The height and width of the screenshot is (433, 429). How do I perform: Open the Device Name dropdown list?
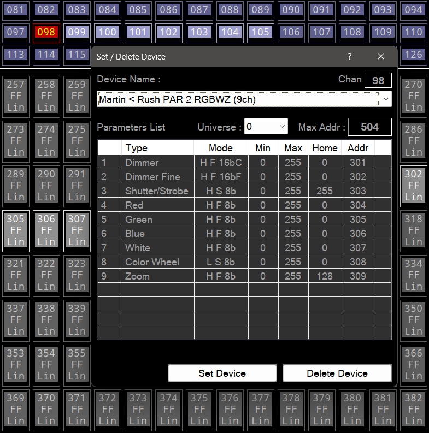pos(386,99)
